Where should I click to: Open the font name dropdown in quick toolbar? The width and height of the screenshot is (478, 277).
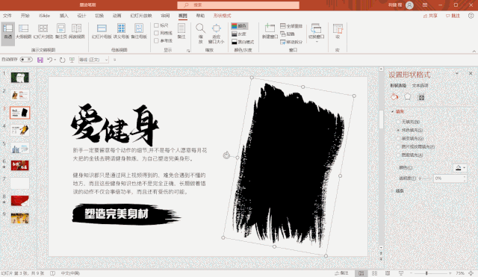click(x=106, y=60)
